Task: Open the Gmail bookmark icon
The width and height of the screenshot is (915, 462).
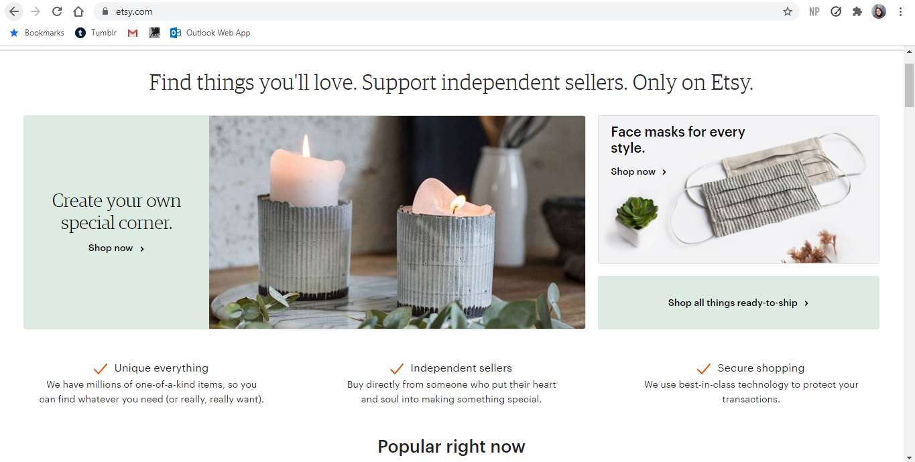Action: 133,33
